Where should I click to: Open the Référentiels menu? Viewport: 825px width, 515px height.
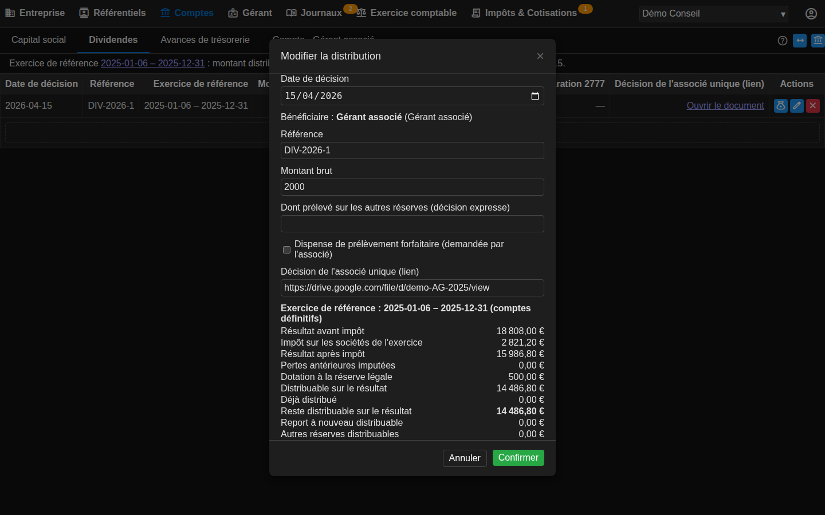click(x=113, y=13)
